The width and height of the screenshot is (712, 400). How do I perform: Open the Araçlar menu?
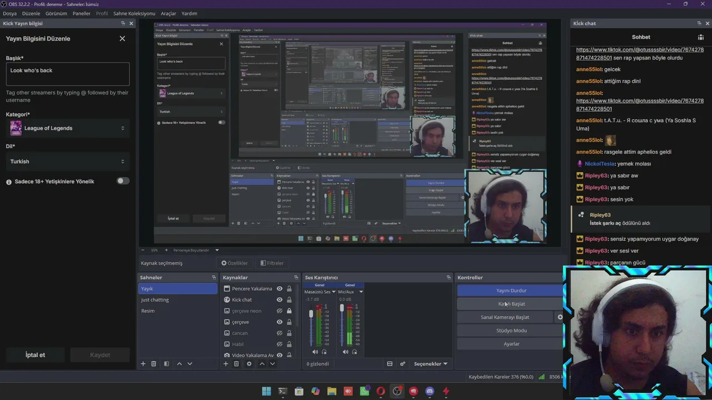coord(169,13)
